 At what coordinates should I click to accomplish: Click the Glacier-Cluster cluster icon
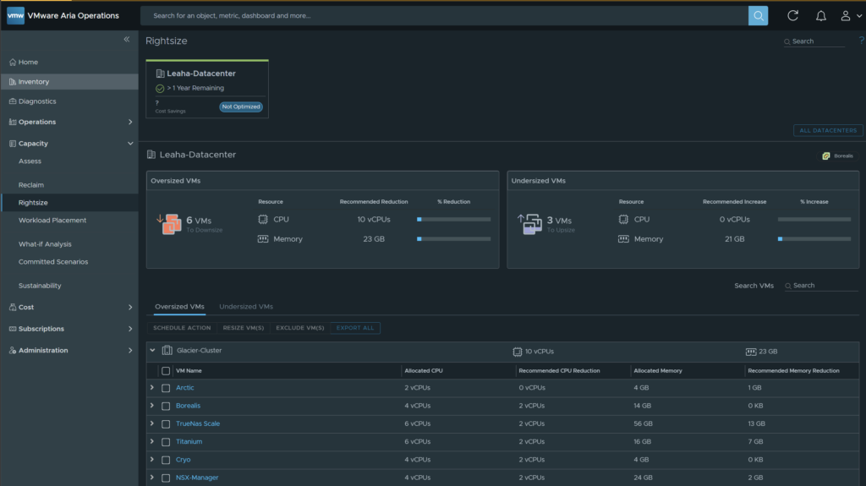pos(167,350)
